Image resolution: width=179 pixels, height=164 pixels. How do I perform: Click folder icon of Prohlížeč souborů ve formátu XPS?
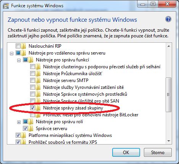pyautogui.click(x=24, y=142)
